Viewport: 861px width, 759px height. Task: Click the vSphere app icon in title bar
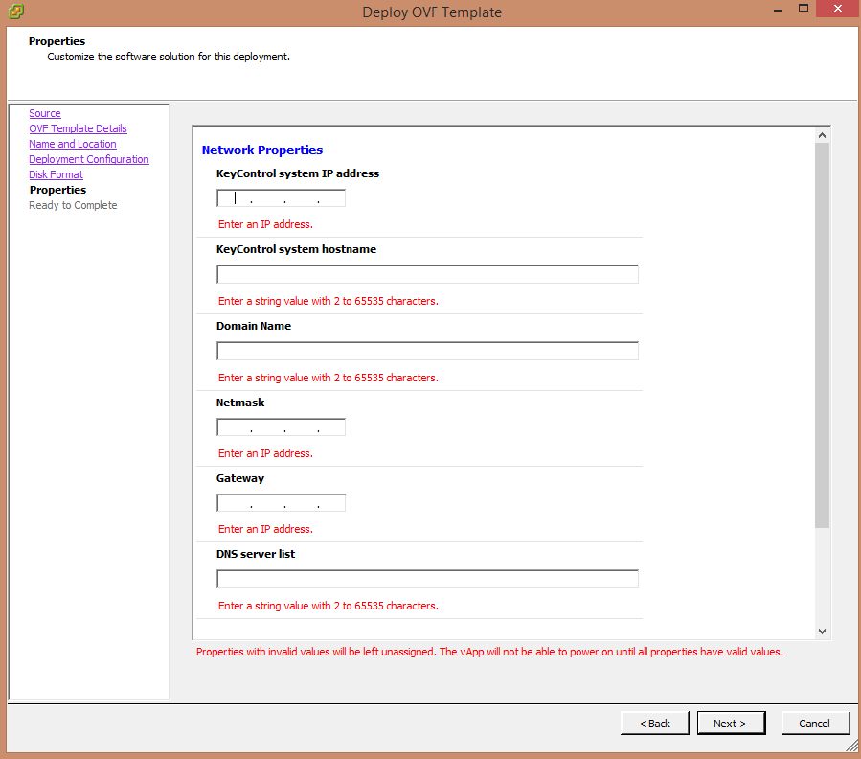pos(16,11)
